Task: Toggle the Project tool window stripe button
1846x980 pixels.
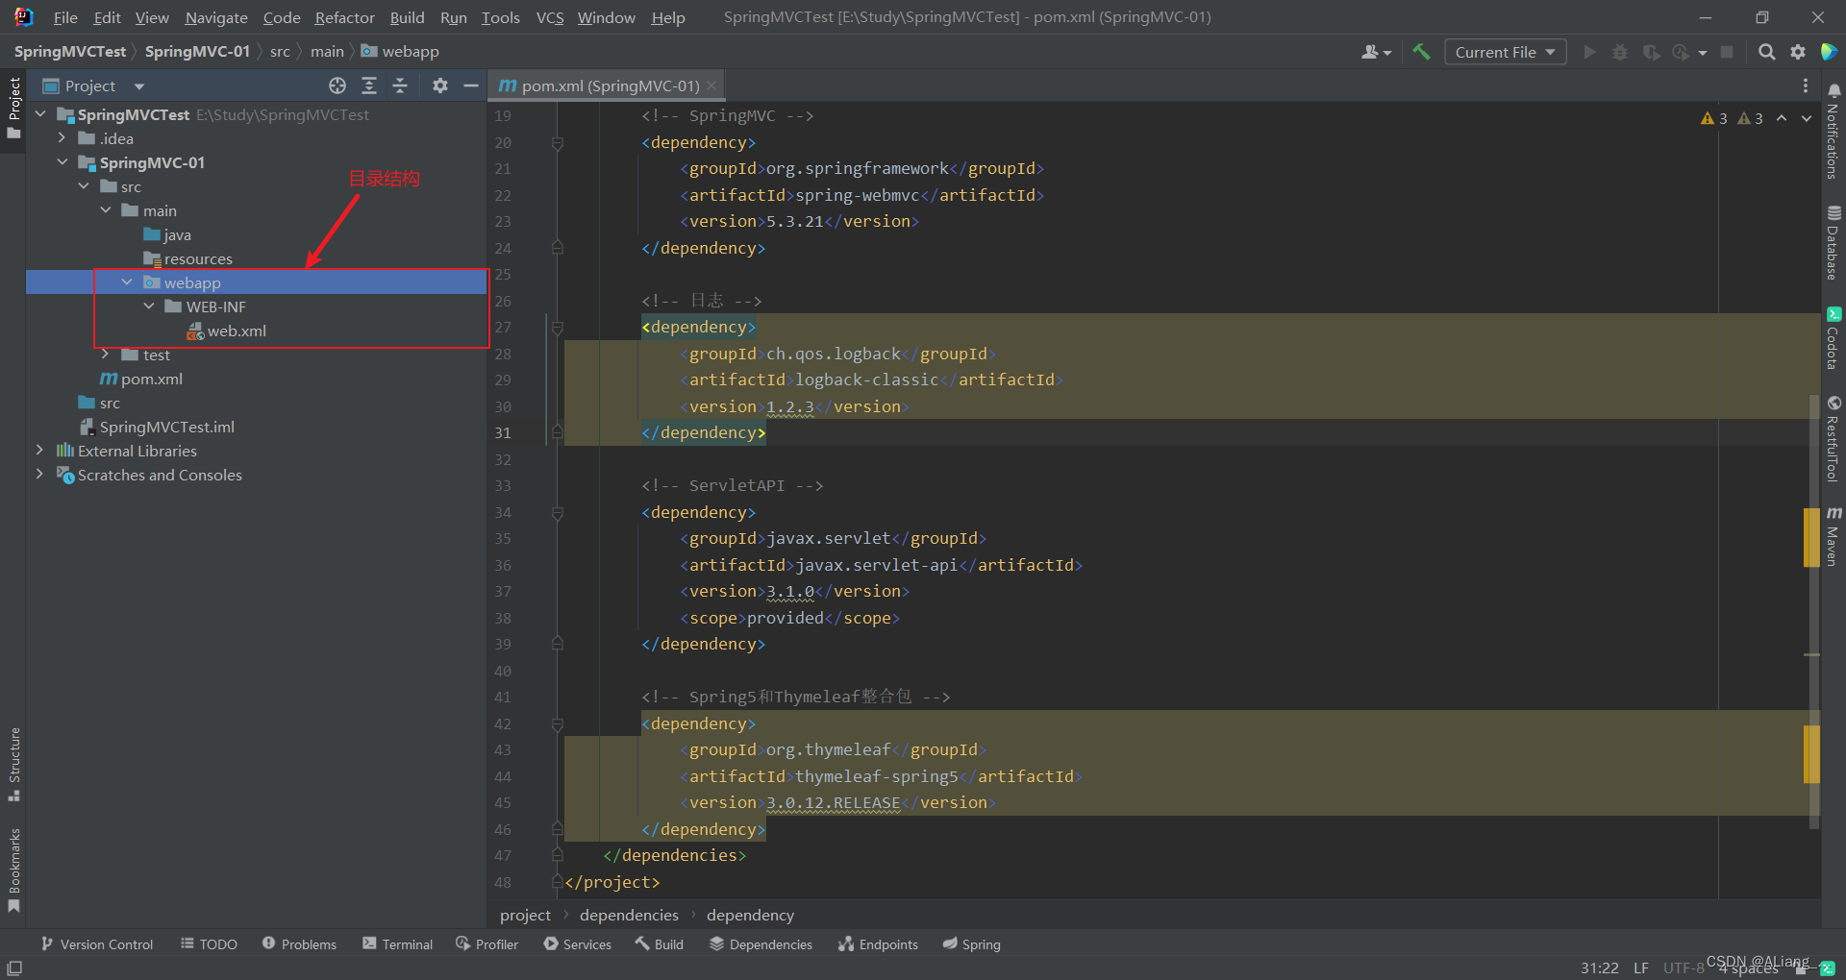Action: click(13, 108)
